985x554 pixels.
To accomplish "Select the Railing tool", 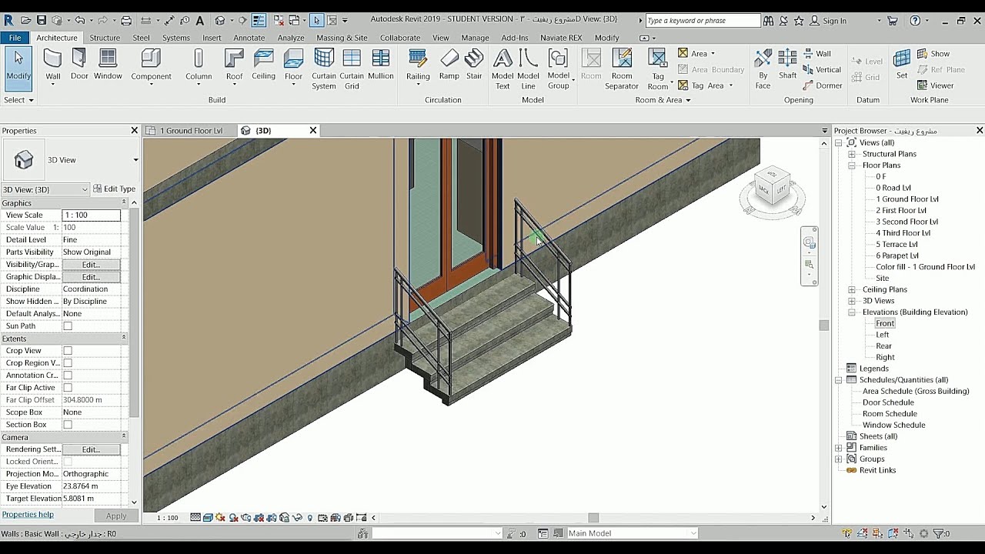I will pos(418,66).
